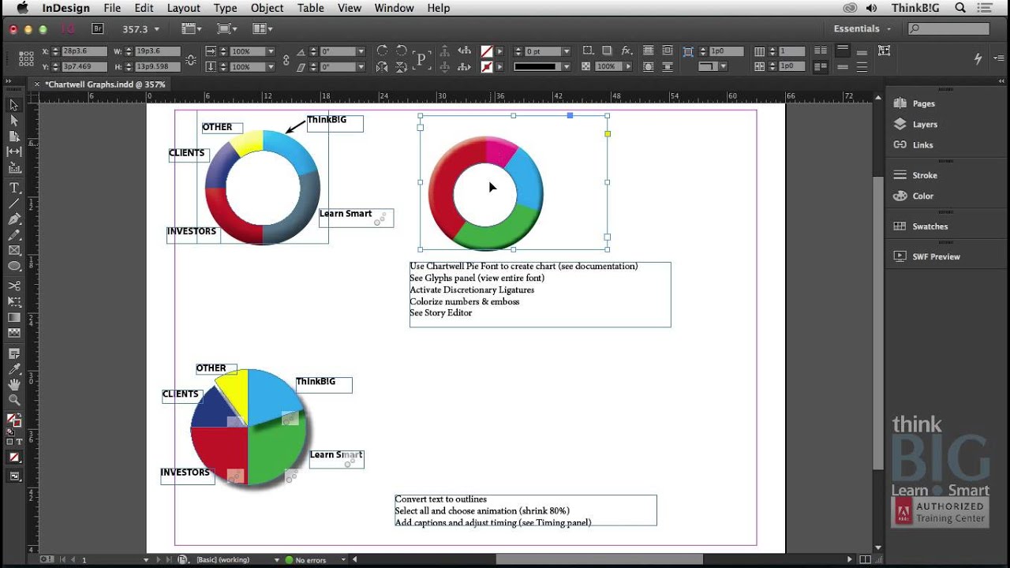1010x568 pixels.
Task: Open the effects fx button
Action: [627, 51]
